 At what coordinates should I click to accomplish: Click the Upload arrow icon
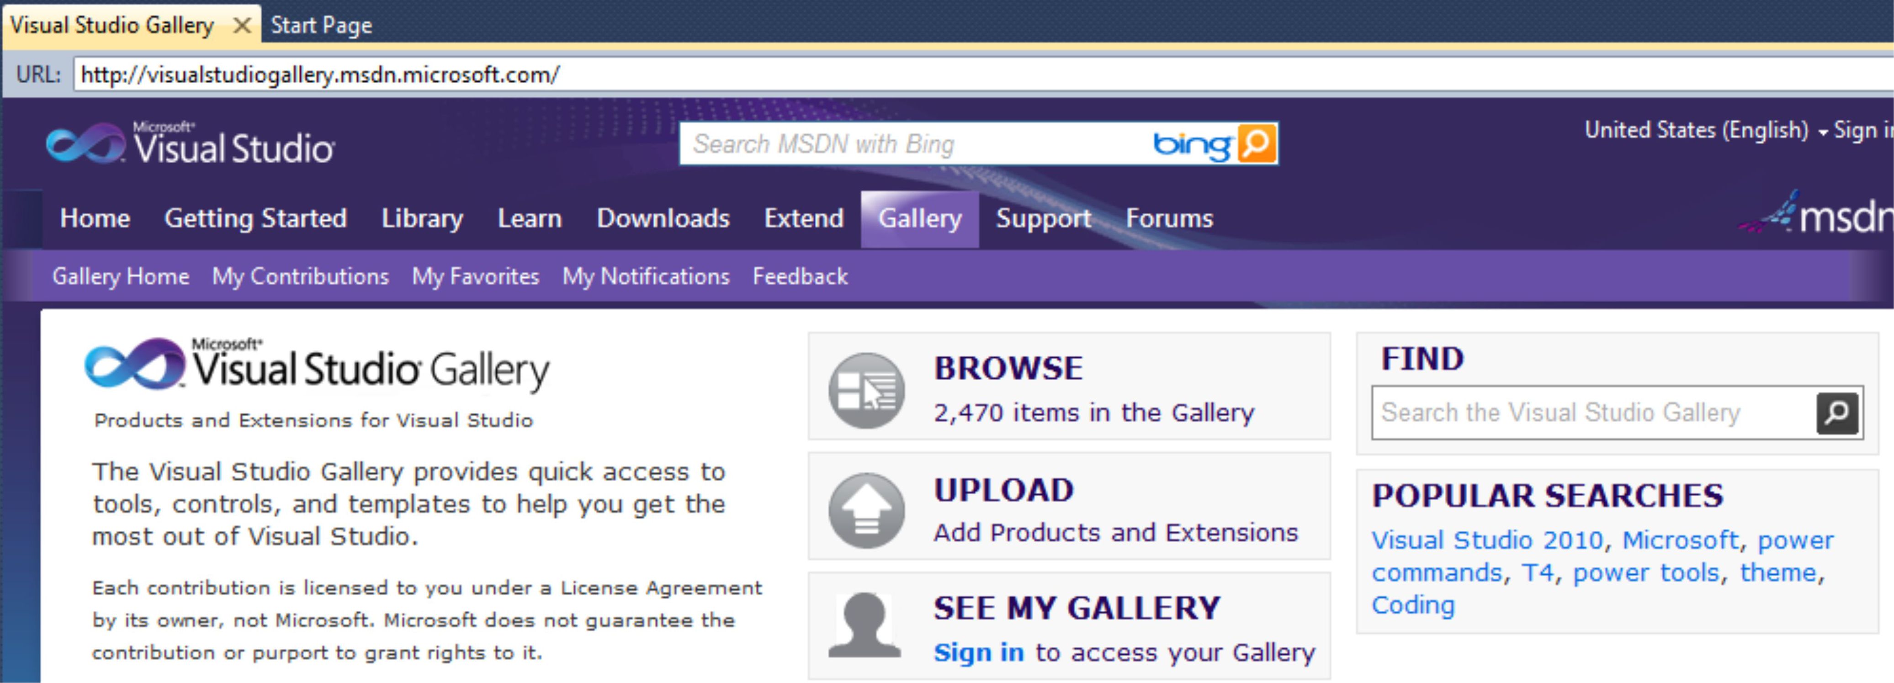click(x=866, y=509)
